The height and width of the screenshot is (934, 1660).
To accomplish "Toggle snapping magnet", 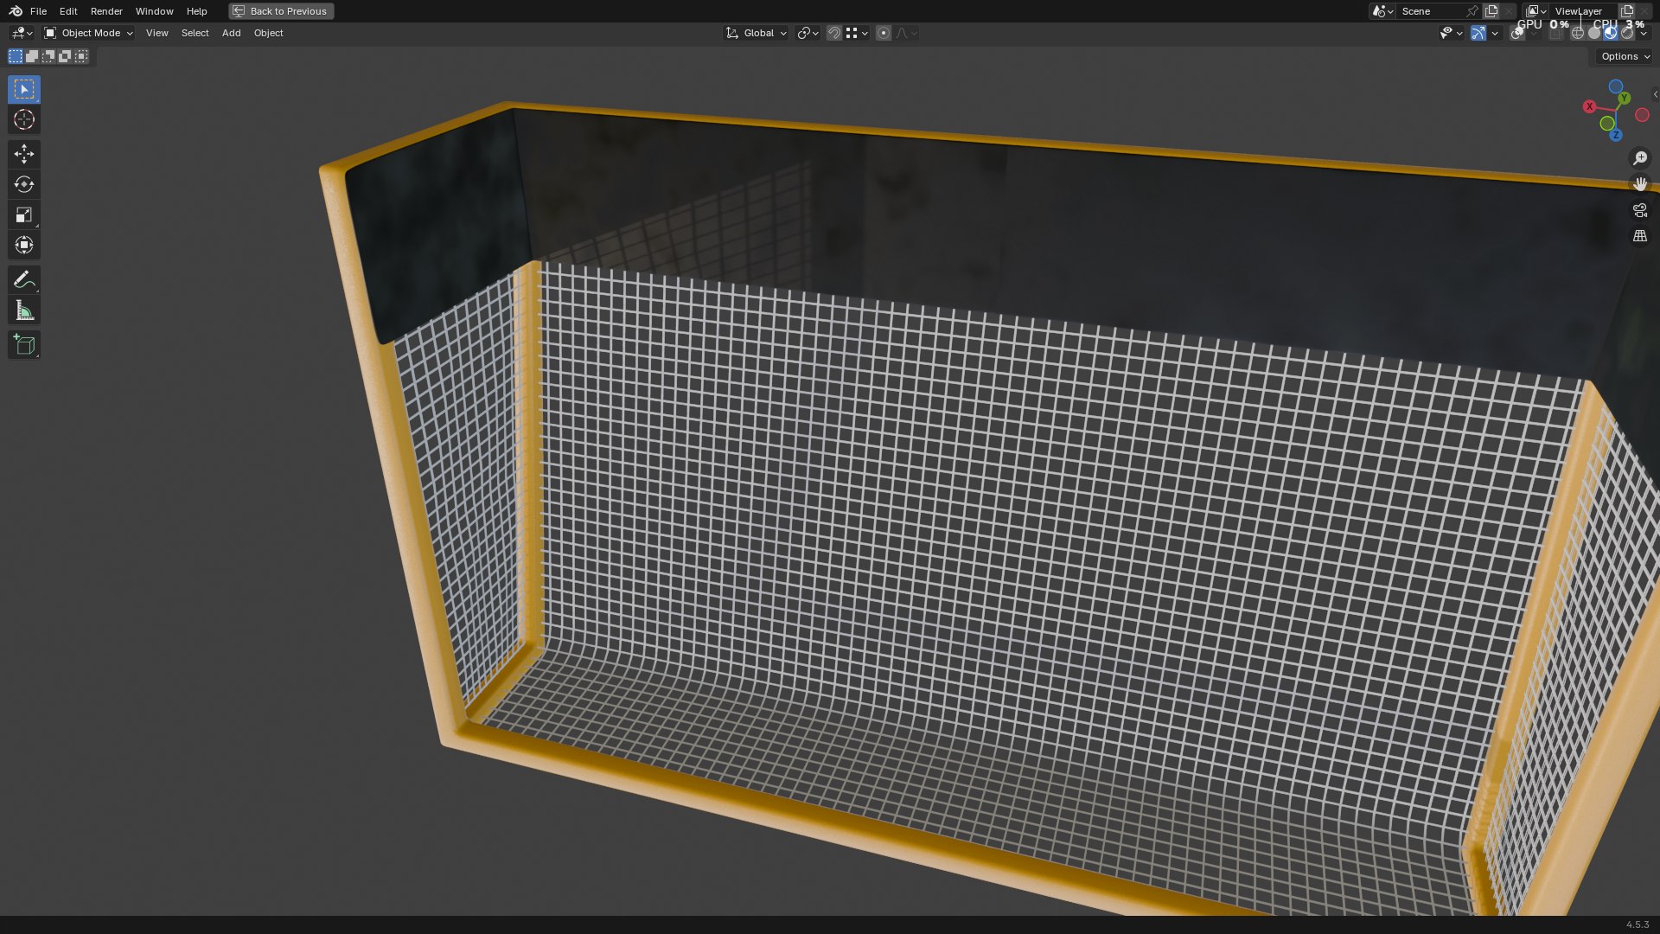I will coord(834,33).
